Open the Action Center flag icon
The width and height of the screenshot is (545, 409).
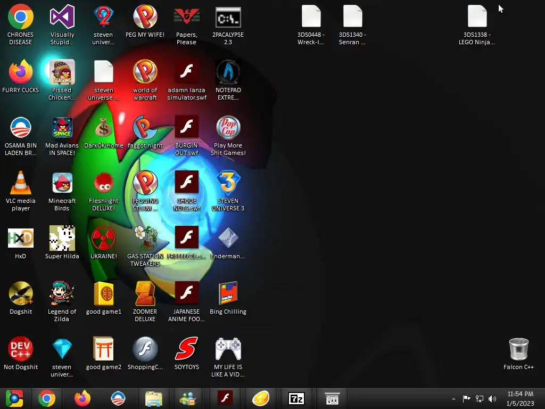click(x=466, y=398)
